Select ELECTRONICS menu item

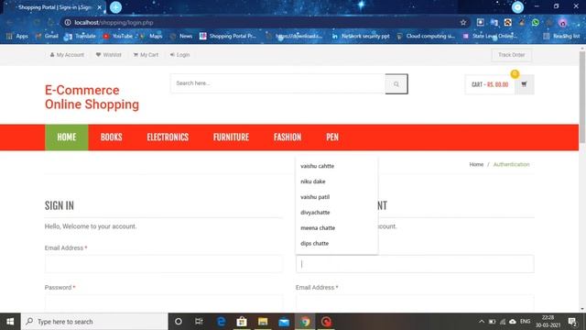coord(168,137)
